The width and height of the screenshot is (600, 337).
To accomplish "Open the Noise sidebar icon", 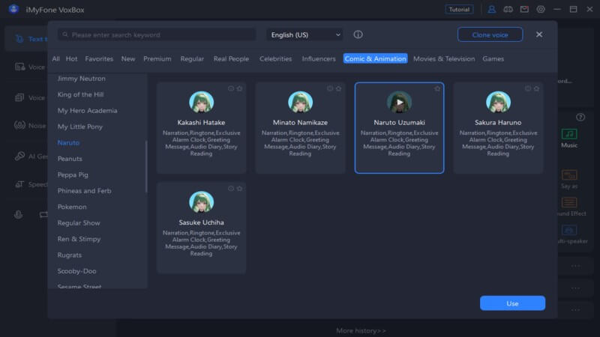I will 19,125.
